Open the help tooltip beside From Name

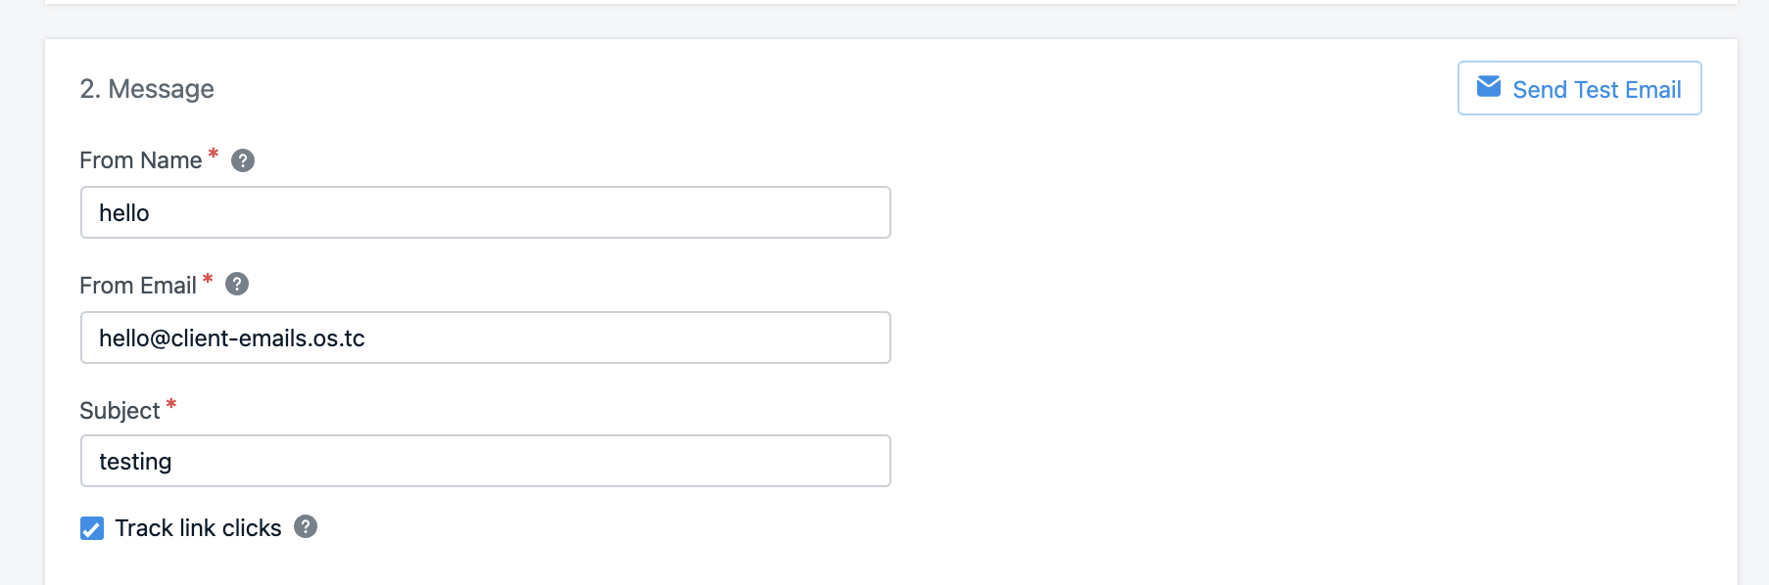click(x=243, y=160)
